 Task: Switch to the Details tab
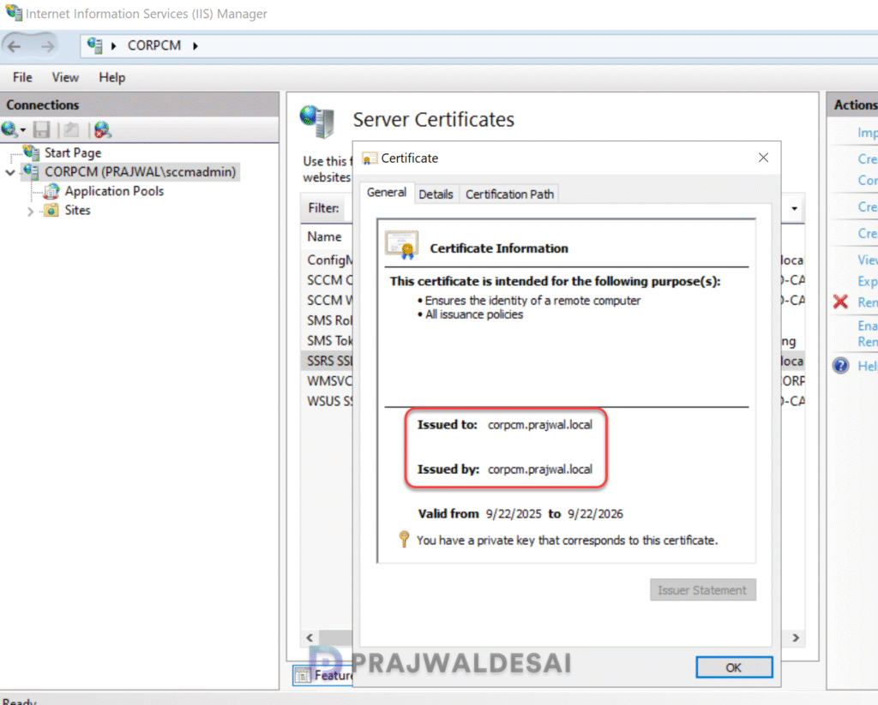tap(436, 194)
